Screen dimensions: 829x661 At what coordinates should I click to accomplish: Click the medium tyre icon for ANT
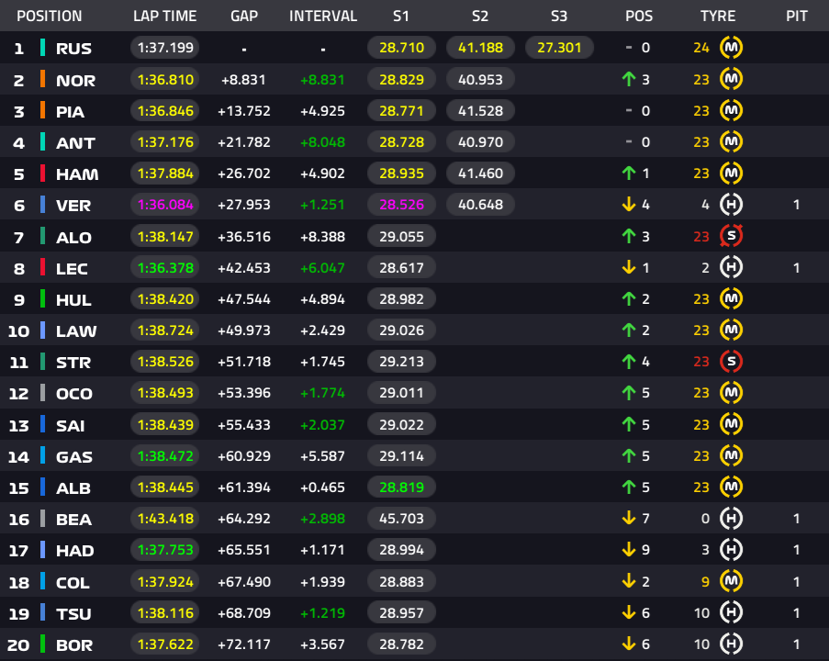point(731,141)
